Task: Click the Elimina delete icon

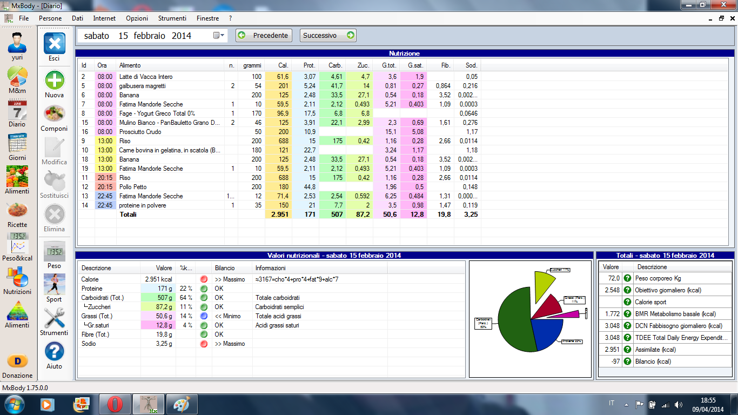Action: click(55, 214)
